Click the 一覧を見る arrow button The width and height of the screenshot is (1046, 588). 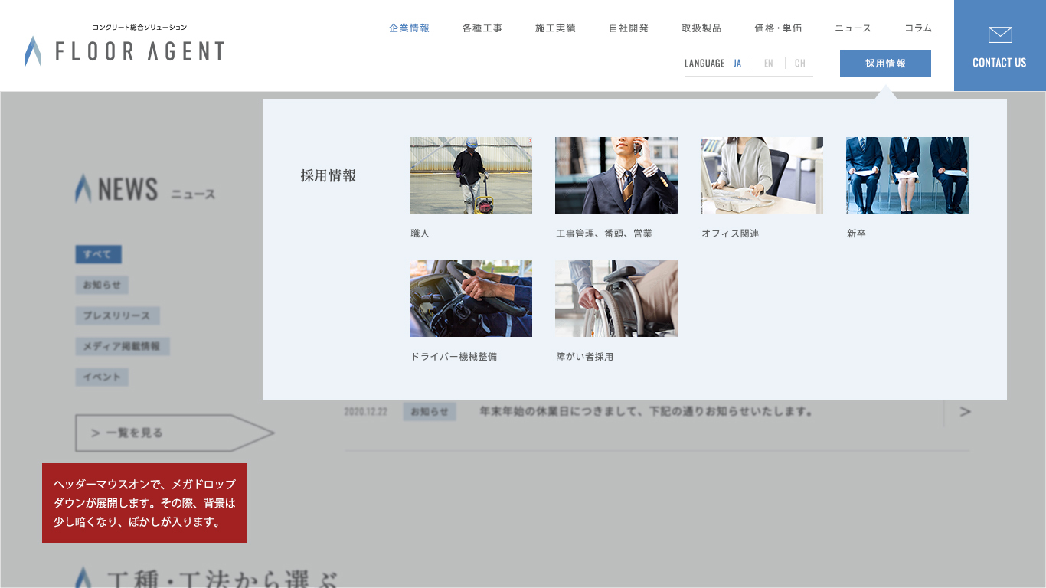click(173, 433)
